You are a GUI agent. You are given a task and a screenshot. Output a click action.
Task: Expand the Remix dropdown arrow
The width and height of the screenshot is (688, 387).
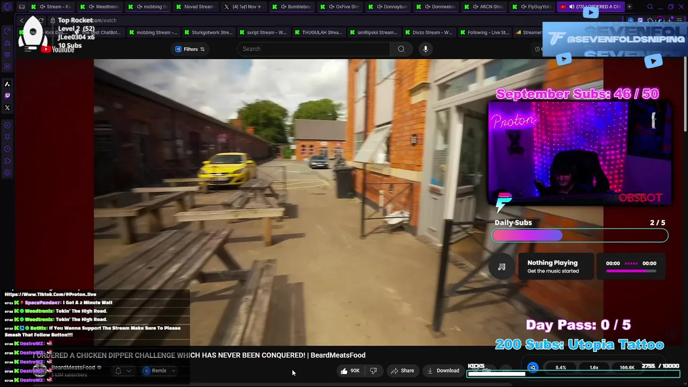[173, 371]
